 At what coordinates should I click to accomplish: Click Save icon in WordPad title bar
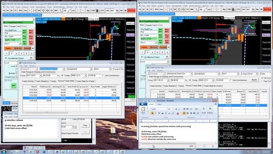(x=145, y=101)
